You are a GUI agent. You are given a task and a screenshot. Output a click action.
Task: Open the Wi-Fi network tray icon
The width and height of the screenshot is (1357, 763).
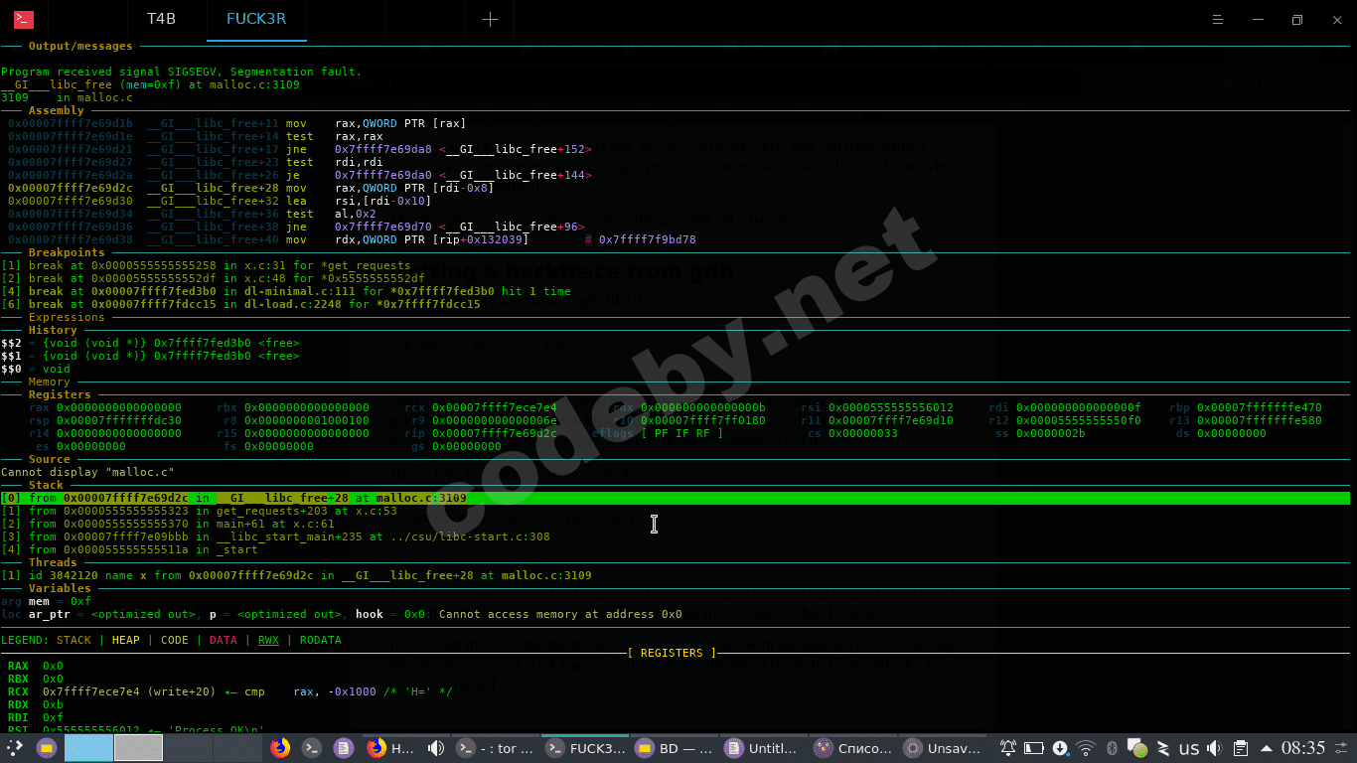pyautogui.click(x=1086, y=748)
